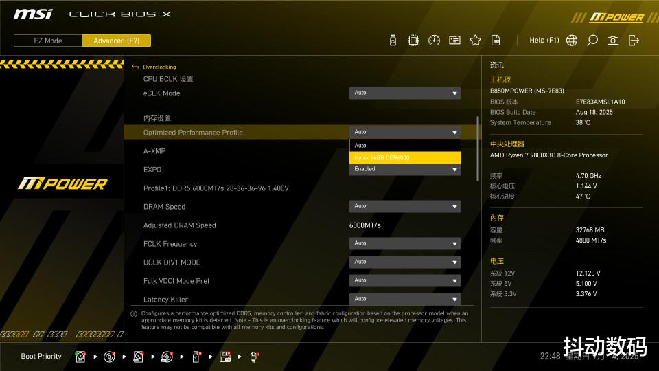This screenshot has width=659, height=371.
Task: Click 3.376 V system voltage value
Action: [x=586, y=294]
